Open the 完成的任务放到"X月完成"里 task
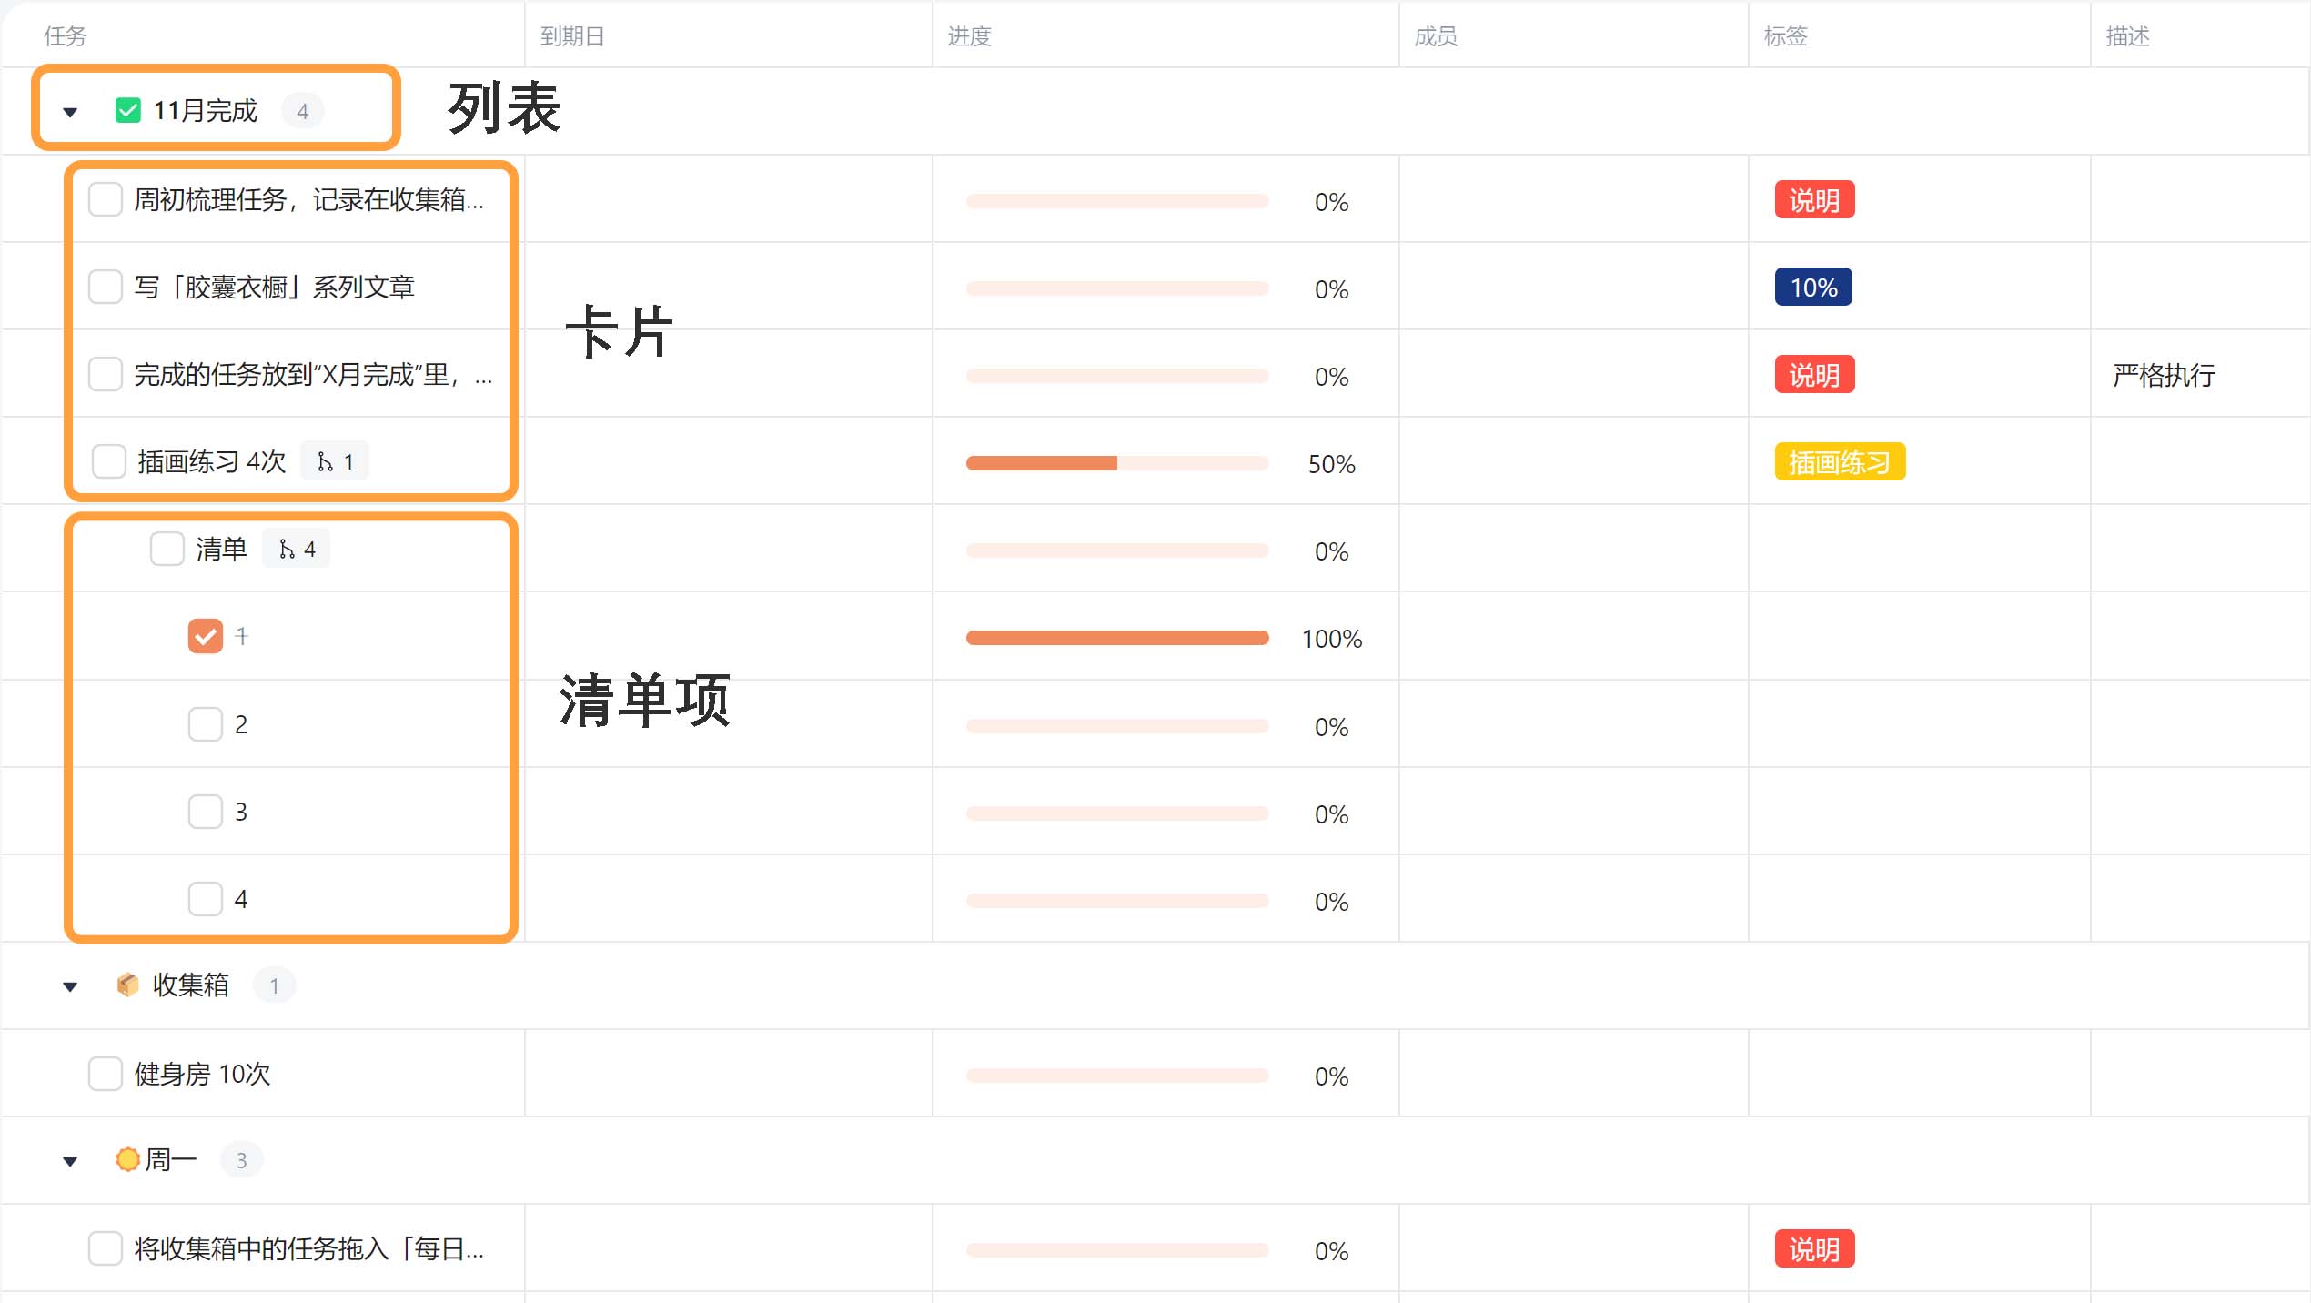Image resolution: width=2311 pixels, height=1303 pixels. [x=300, y=375]
